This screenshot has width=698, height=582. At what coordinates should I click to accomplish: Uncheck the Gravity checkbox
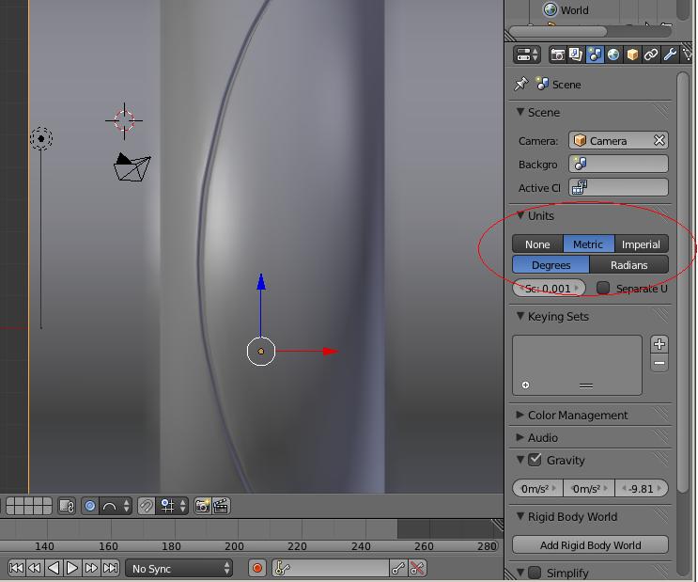tap(535, 460)
